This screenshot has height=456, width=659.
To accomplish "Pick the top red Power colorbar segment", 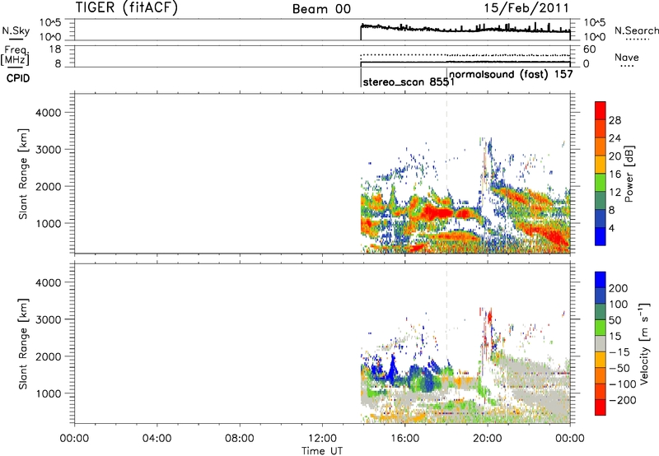I will pyautogui.click(x=601, y=110).
